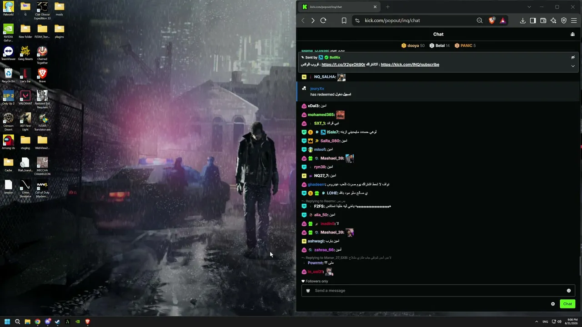
Task: Open Steam from the taskbar
Action: click(x=57, y=322)
